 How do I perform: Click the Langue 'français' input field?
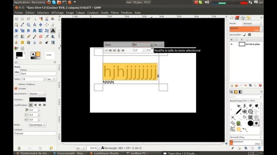[35, 133]
